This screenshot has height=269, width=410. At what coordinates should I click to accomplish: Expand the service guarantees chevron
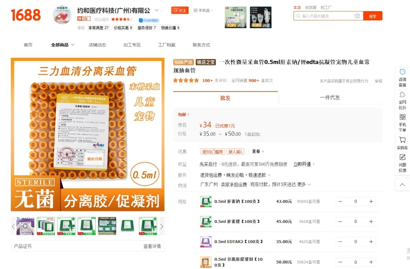pyautogui.click(x=269, y=175)
